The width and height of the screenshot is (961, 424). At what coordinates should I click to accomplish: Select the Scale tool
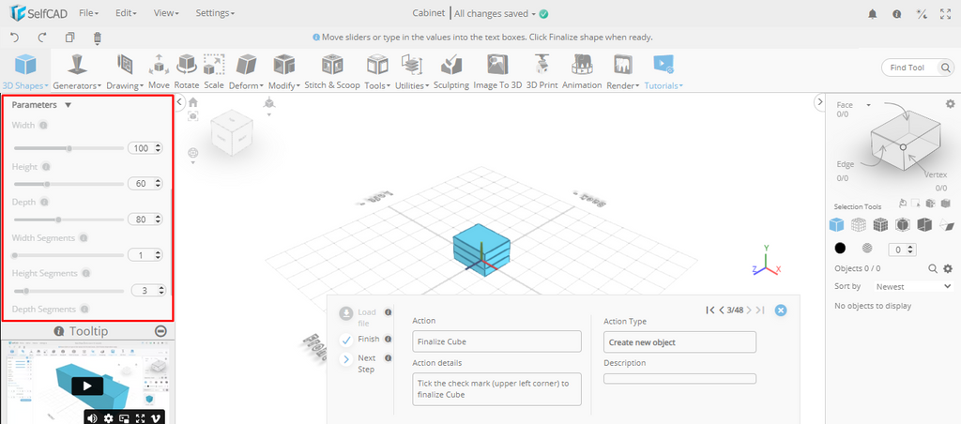214,71
